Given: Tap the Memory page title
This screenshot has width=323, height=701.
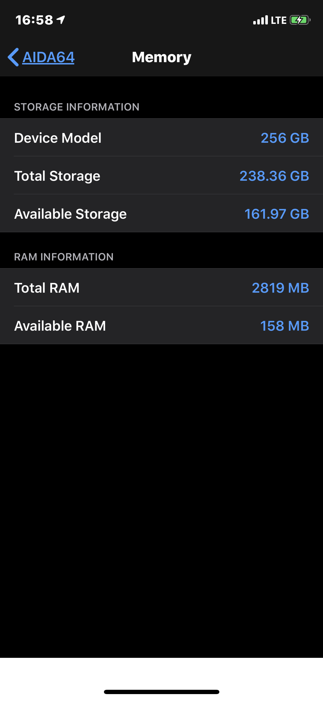Looking at the screenshot, I should coord(161,57).
